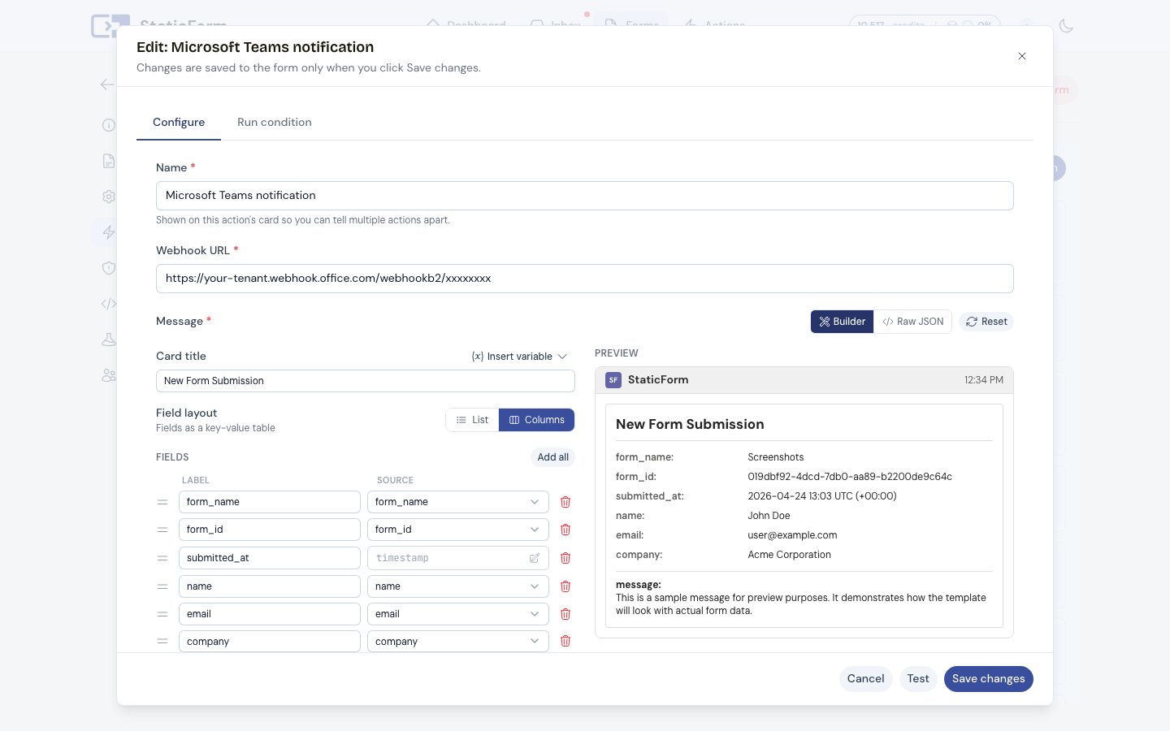Edit the name label field
1170x731 pixels.
(x=270, y=586)
